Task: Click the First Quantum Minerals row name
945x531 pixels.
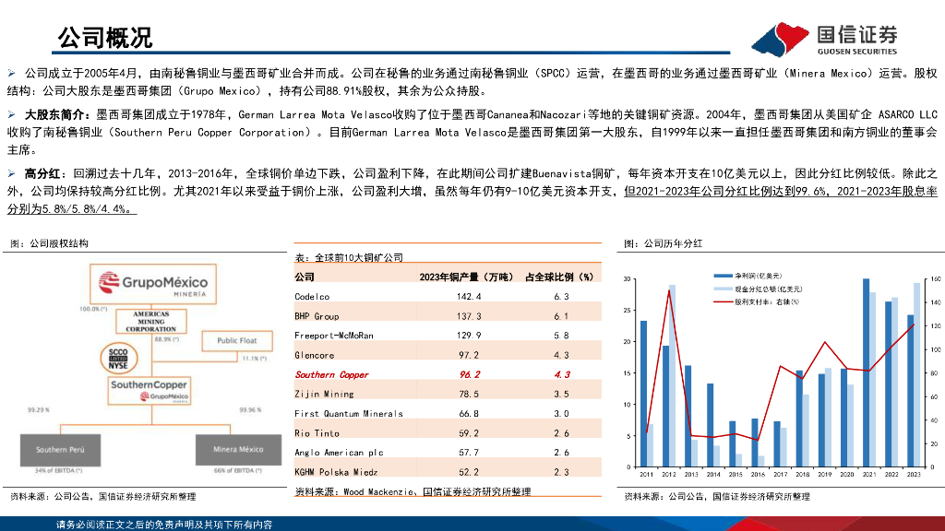Action: tap(349, 414)
